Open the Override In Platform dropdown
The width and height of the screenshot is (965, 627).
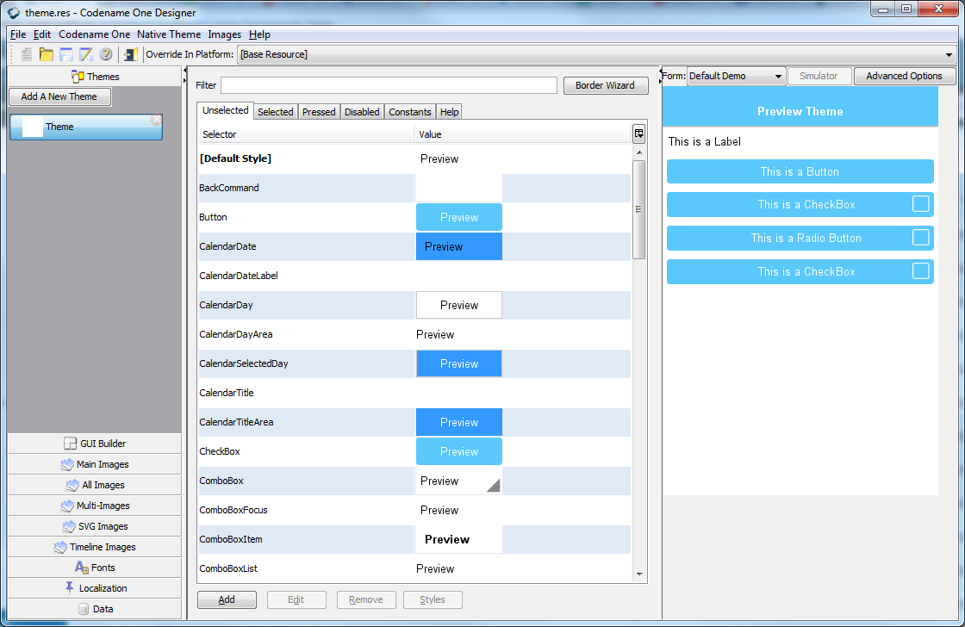tap(596, 54)
